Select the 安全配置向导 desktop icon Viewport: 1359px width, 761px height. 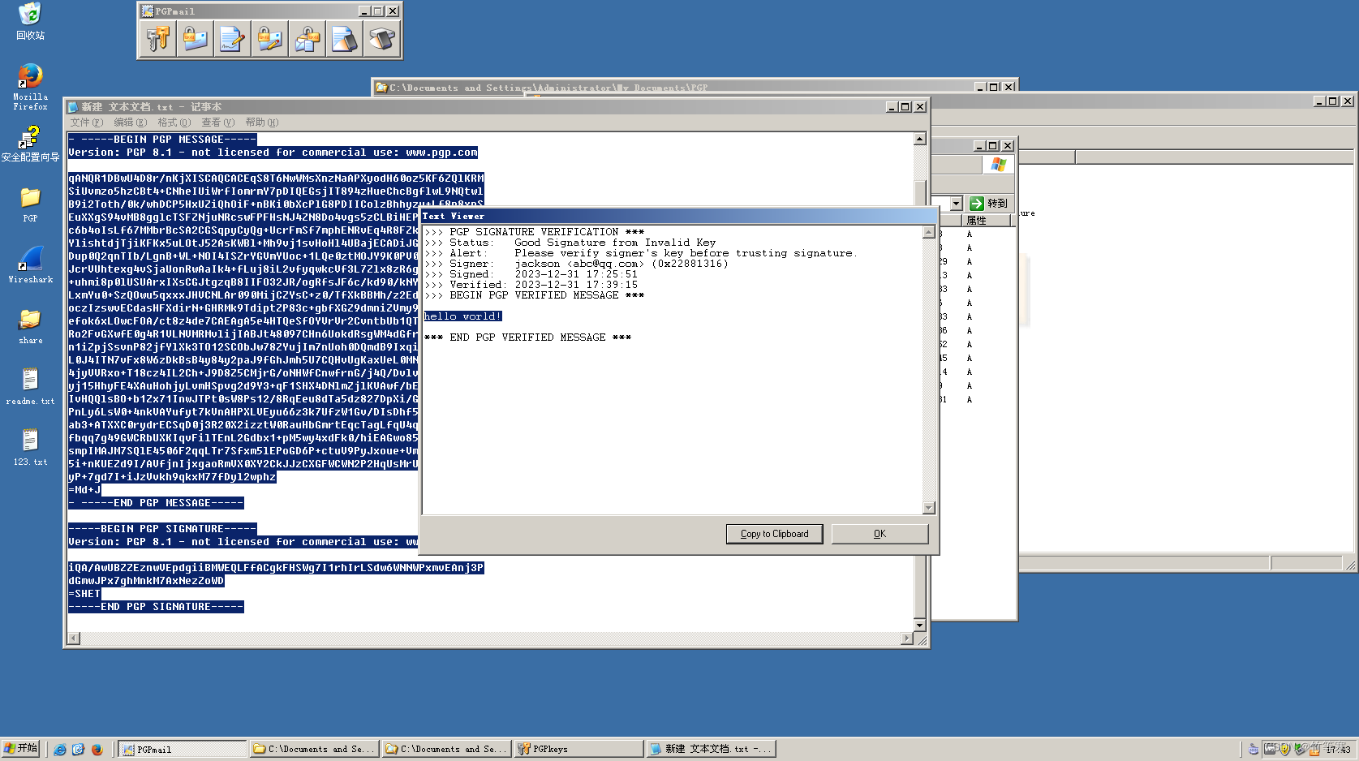[x=30, y=144]
